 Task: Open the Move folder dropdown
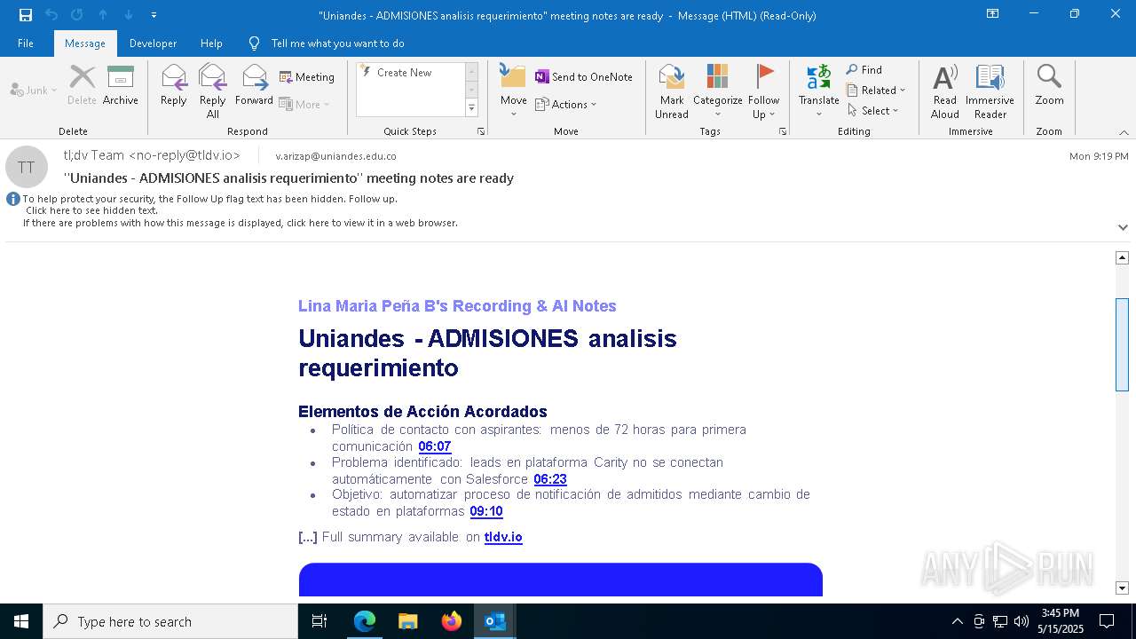click(514, 91)
